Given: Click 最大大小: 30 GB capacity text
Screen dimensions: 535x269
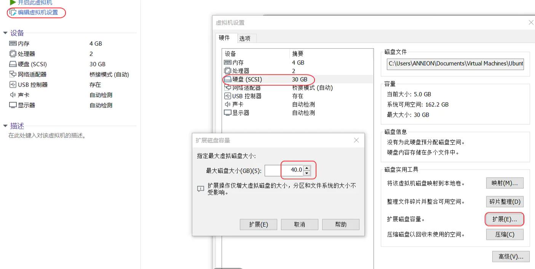Looking at the screenshot, I should [408, 115].
